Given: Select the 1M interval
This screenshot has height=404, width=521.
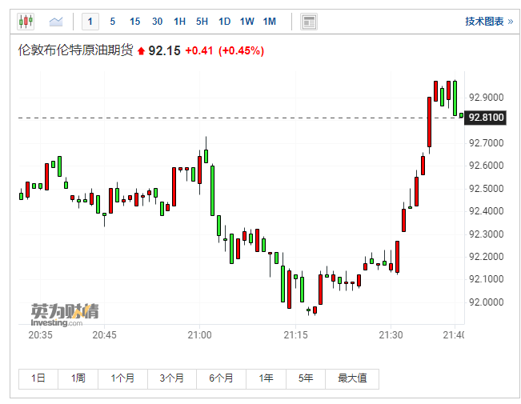Looking at the screenshot, I should tap(270, 22).
